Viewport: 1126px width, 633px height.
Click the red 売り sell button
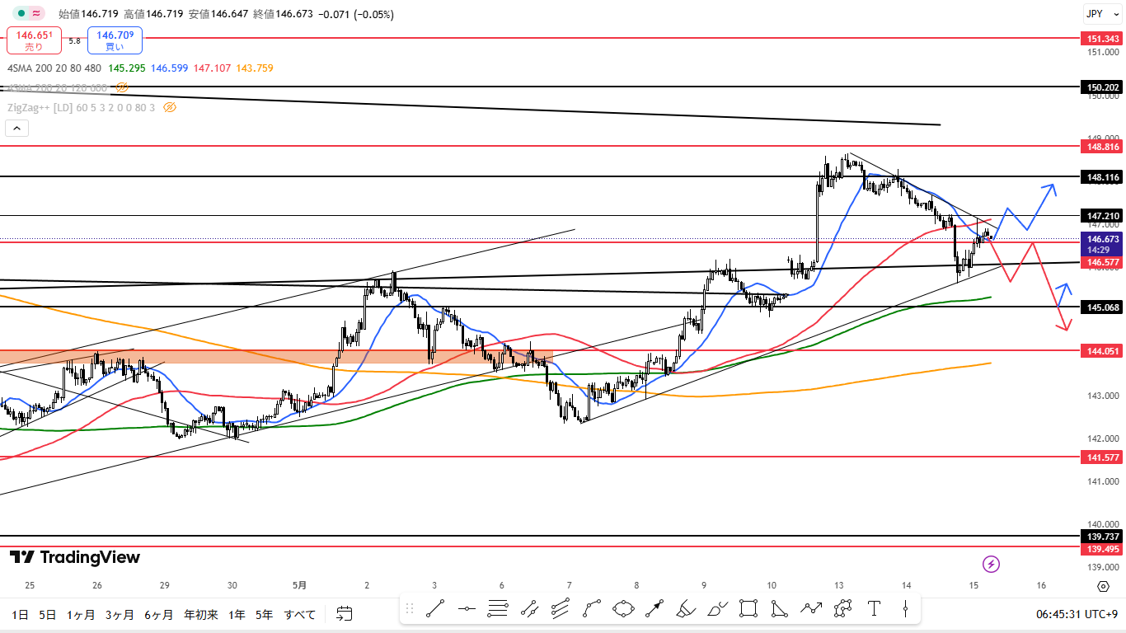[x=35, y=40]
